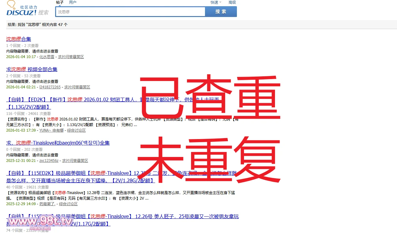Switch to the 用户 search tab
This screenshot has height=233, width=397.
tap(73, 2)
